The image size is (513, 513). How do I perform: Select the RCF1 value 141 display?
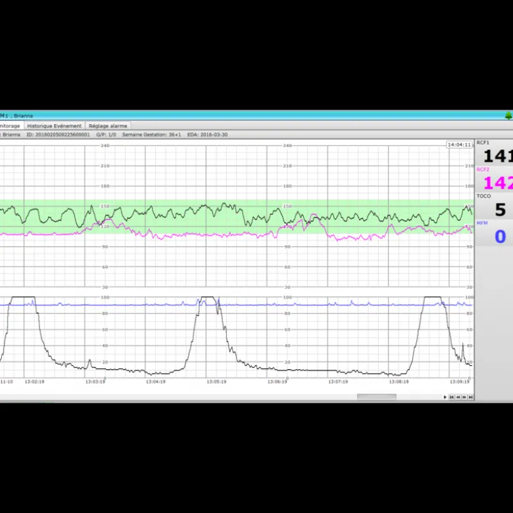point(498,156)
